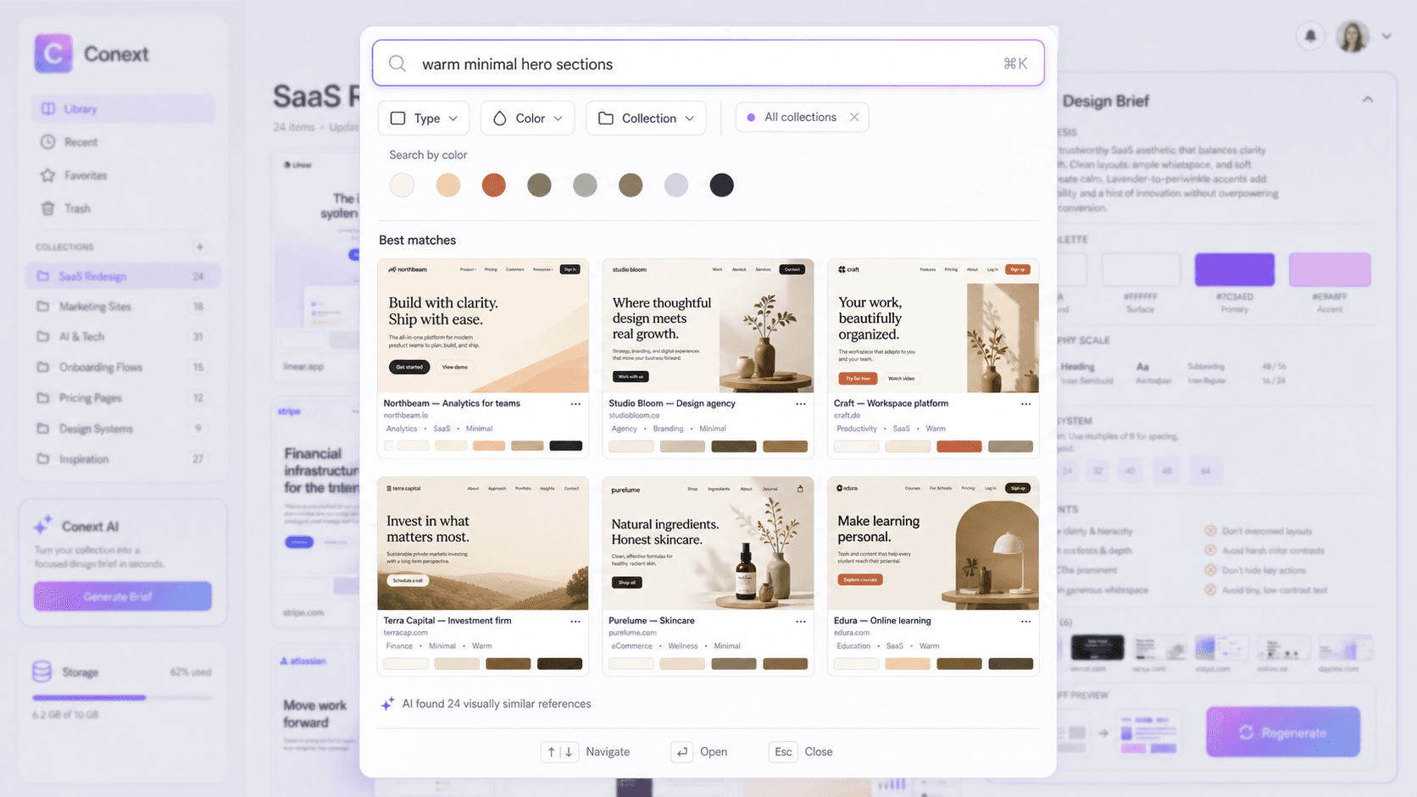Select the #7C3AED primary purple swatch

[x=1234, y=269]
